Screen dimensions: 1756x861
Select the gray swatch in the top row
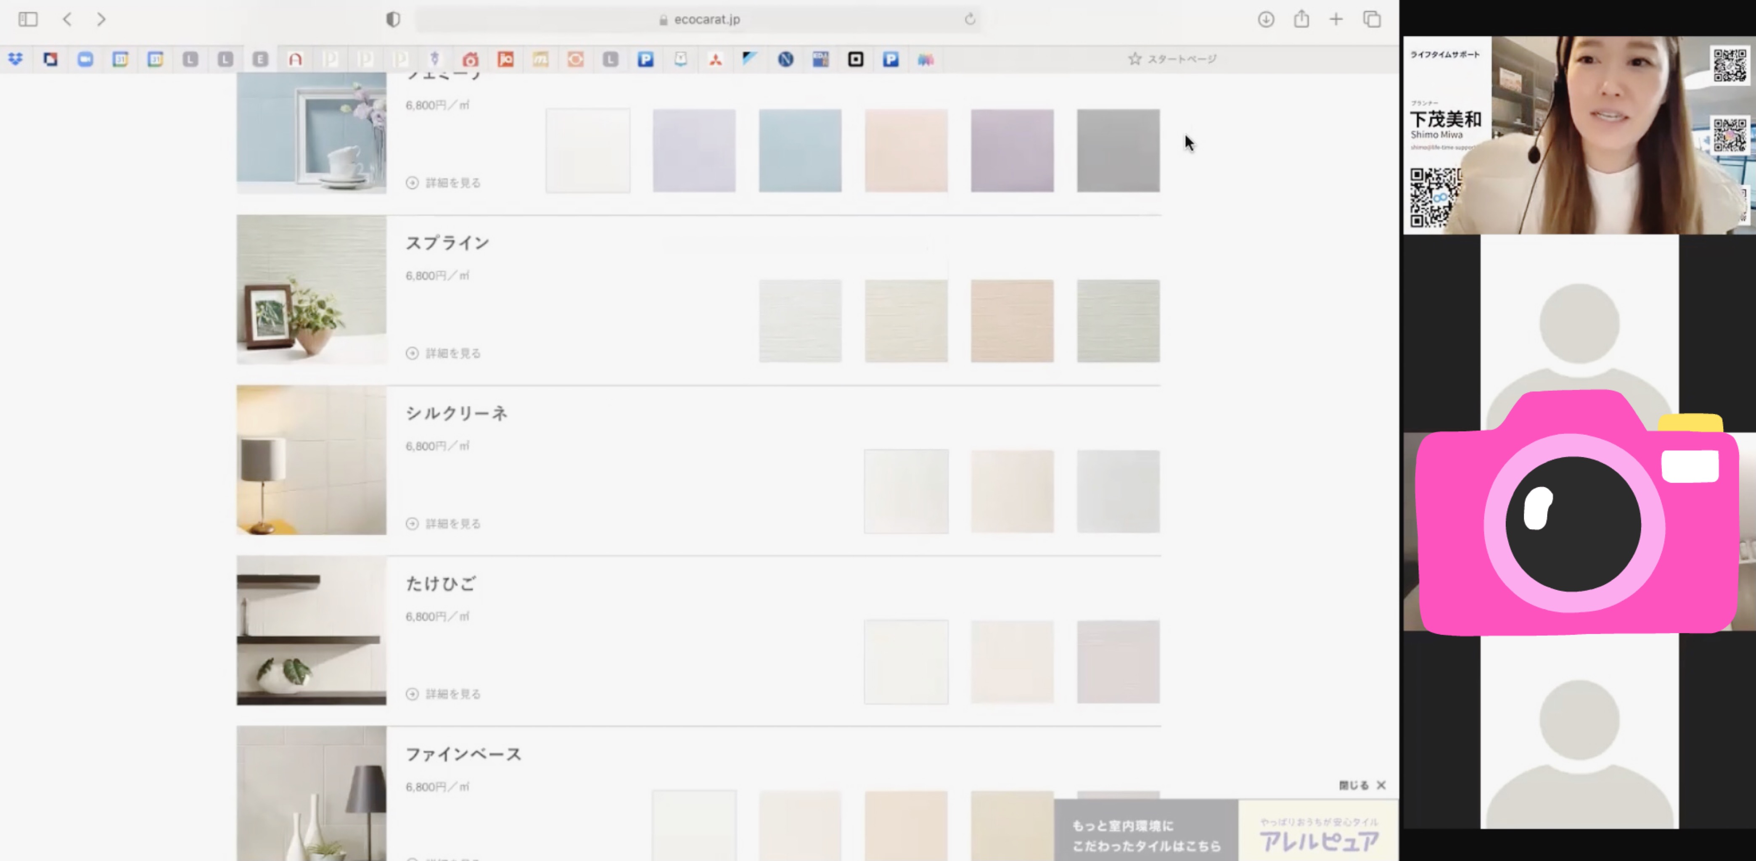(x=1118, y=151)
